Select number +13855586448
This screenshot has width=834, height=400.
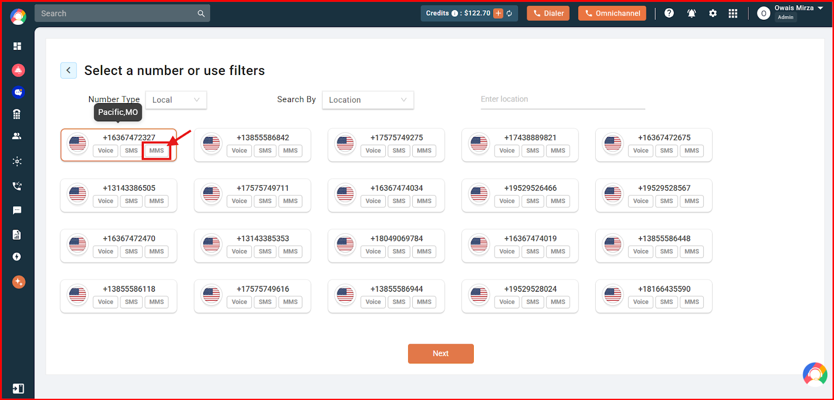(654, 246)
